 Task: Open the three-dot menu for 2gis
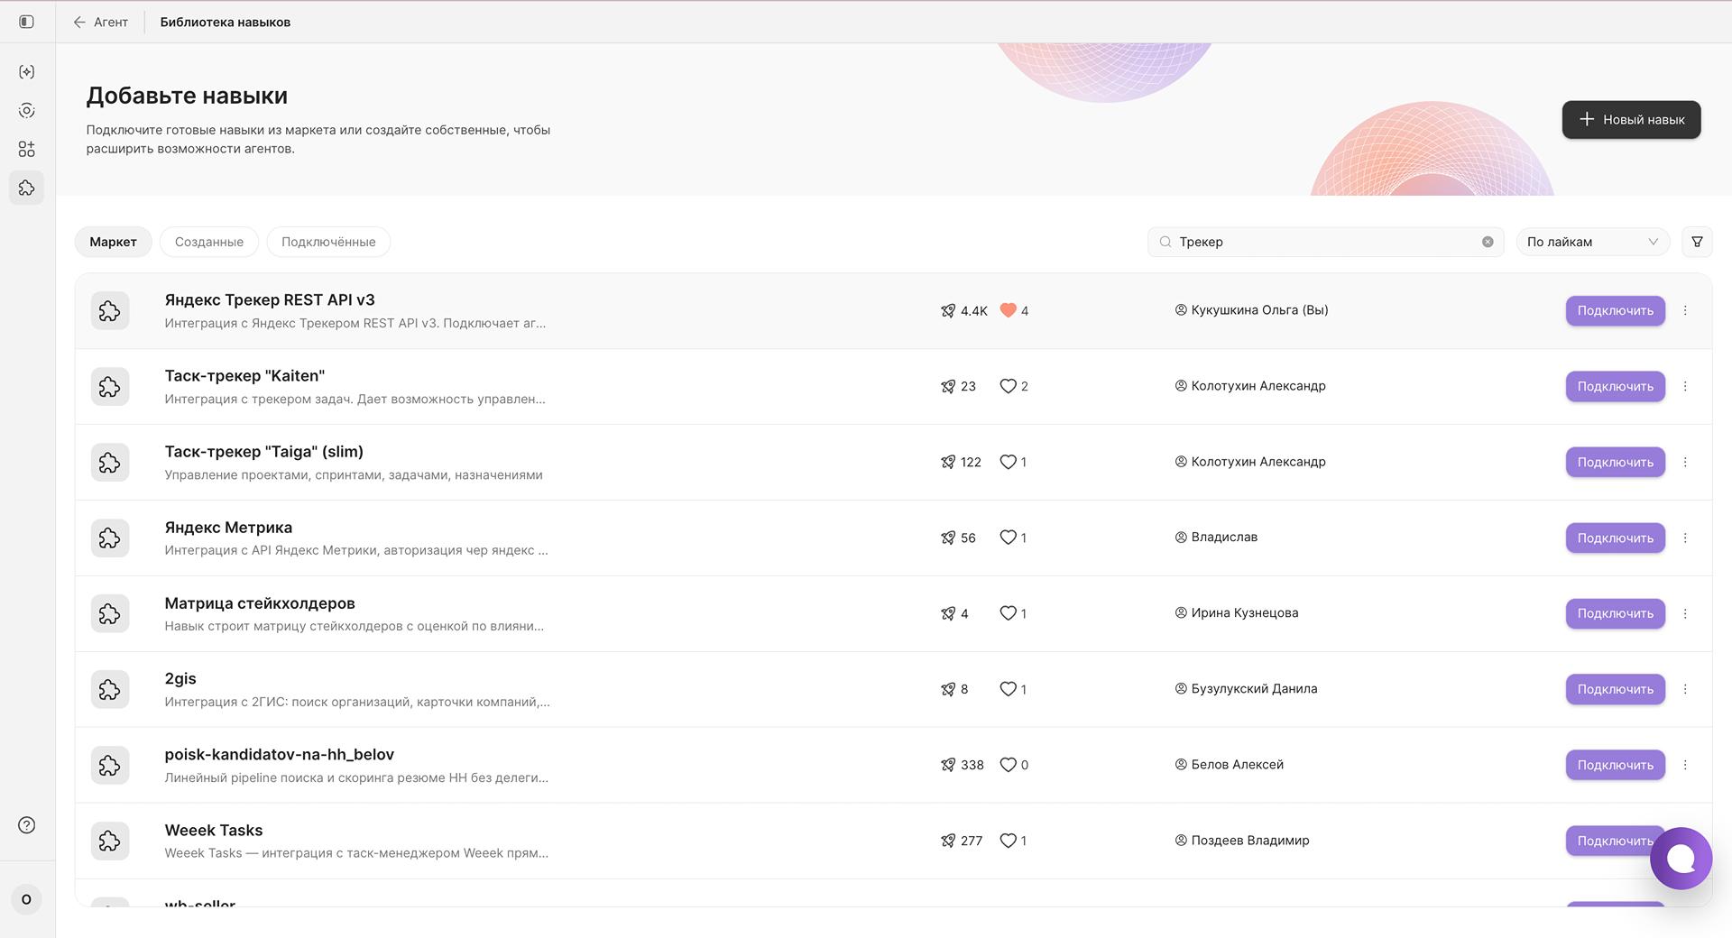(x=1685, y=689)
